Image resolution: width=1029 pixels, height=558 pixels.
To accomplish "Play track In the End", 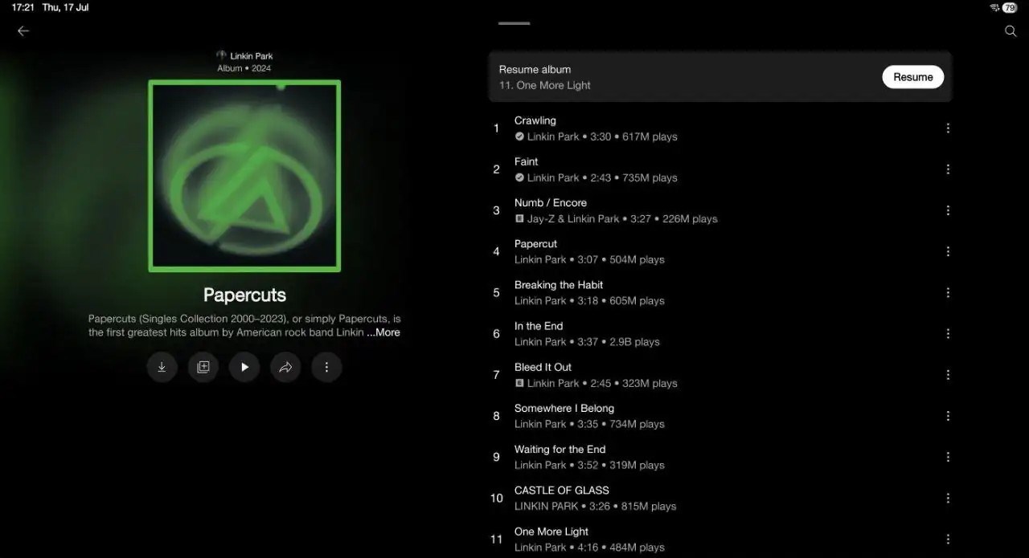I will 719,333.
